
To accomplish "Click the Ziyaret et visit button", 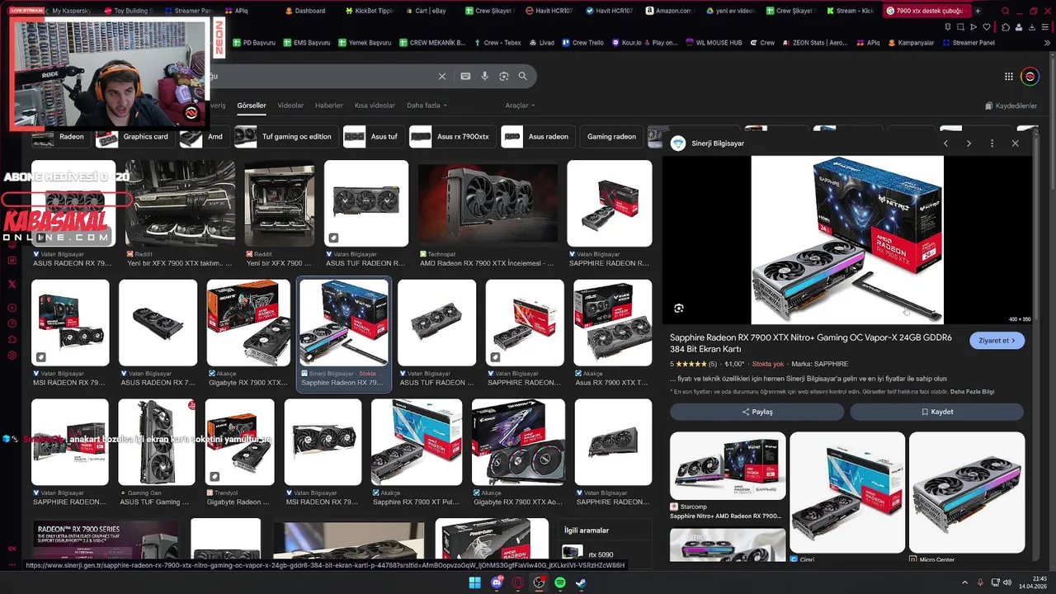I will [997, 341].
